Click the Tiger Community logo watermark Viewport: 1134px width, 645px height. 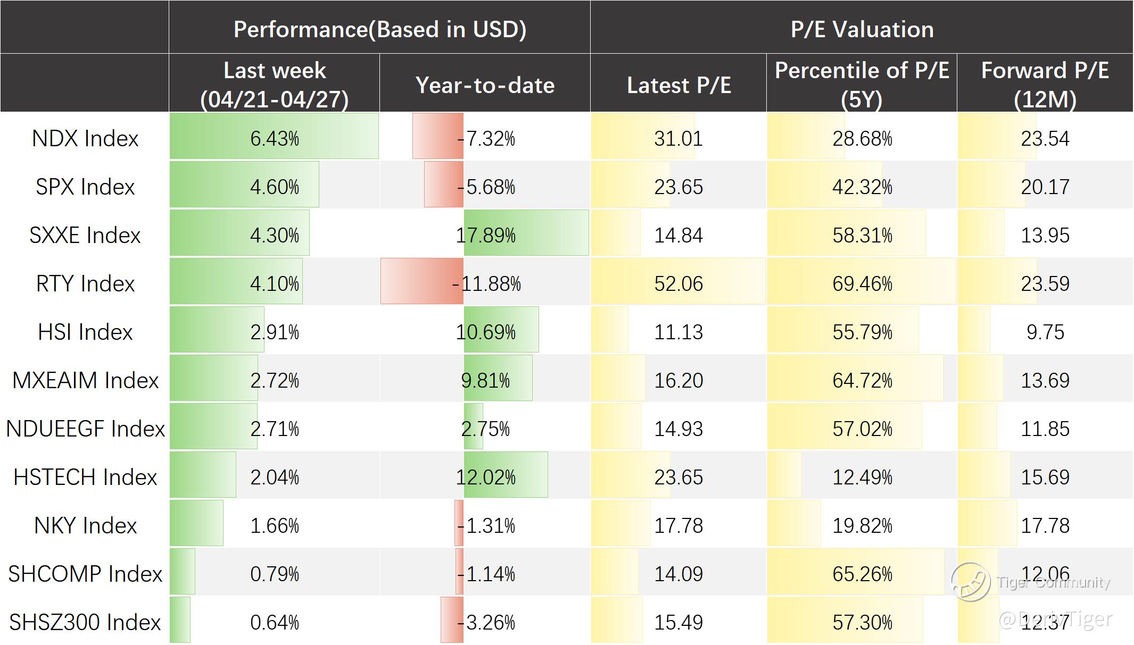point(971,582)
